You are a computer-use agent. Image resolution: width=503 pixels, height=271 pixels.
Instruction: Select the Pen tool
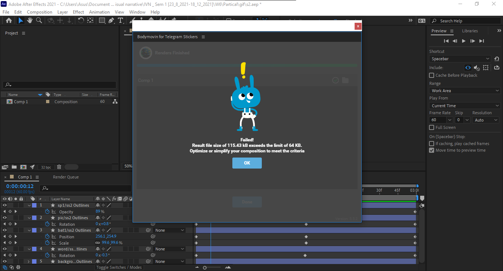click(111, 21)
